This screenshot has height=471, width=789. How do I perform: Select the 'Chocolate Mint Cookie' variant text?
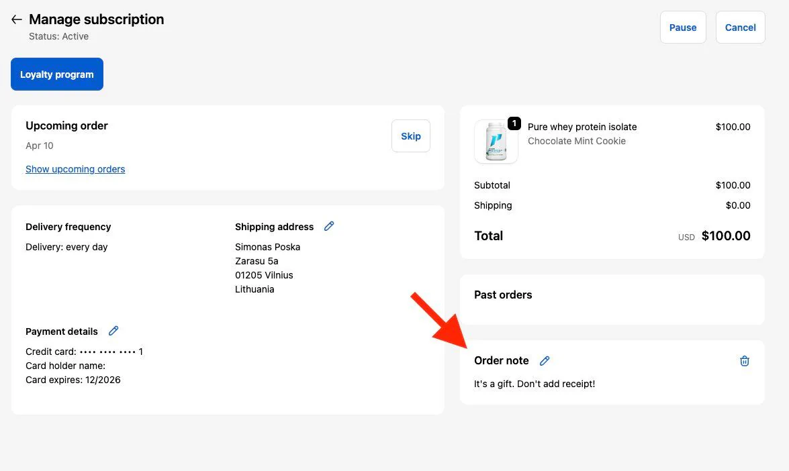click(x=577, y=141)
